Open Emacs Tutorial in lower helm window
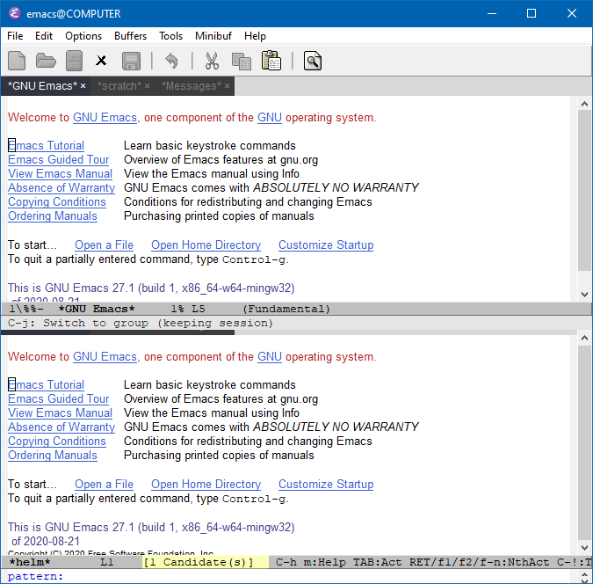The width and height of the screenshot is (593, 584). tap(47, 384)
